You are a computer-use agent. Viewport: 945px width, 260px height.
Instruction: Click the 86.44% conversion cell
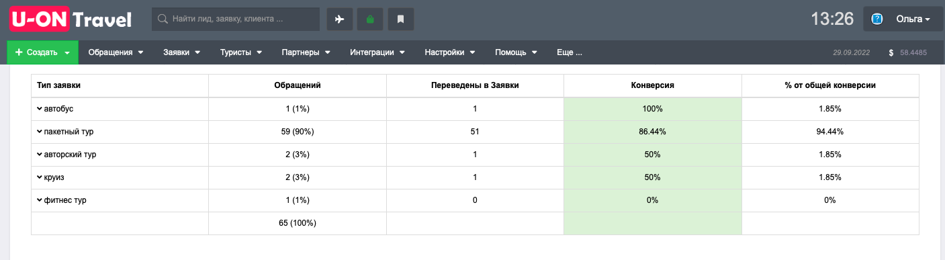coord(652,132)
